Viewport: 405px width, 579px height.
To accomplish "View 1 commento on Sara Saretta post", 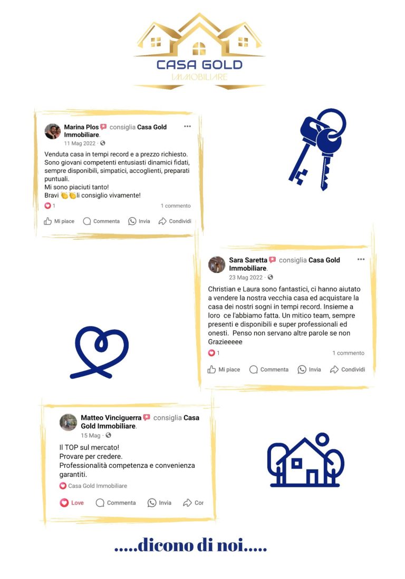I will point(348,353).
